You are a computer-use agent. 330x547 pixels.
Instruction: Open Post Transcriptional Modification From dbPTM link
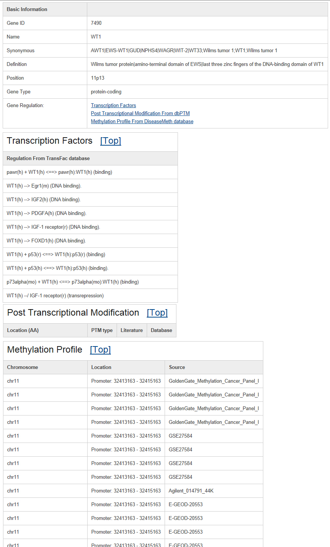click(140, 113)
